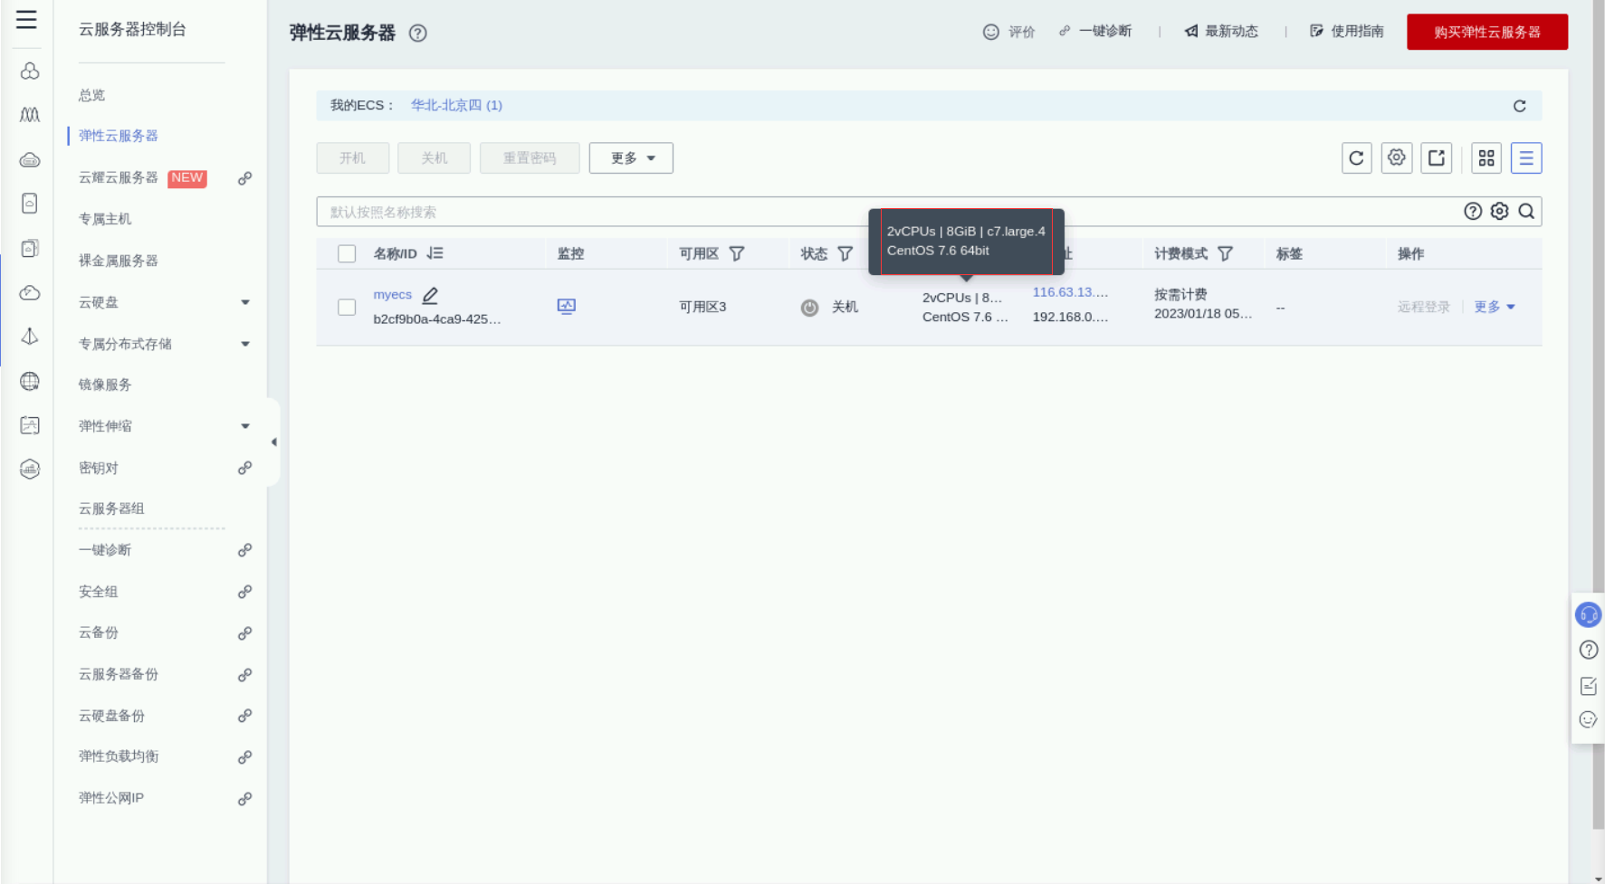Select 弹性云服务器 in the sidebar

[x=119, y=136]
